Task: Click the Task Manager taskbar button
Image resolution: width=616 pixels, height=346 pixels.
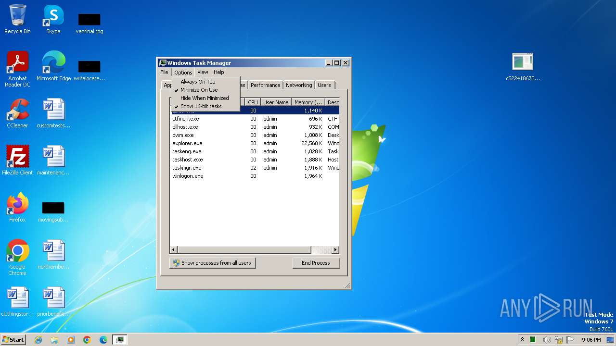Action: click(119, 340)
